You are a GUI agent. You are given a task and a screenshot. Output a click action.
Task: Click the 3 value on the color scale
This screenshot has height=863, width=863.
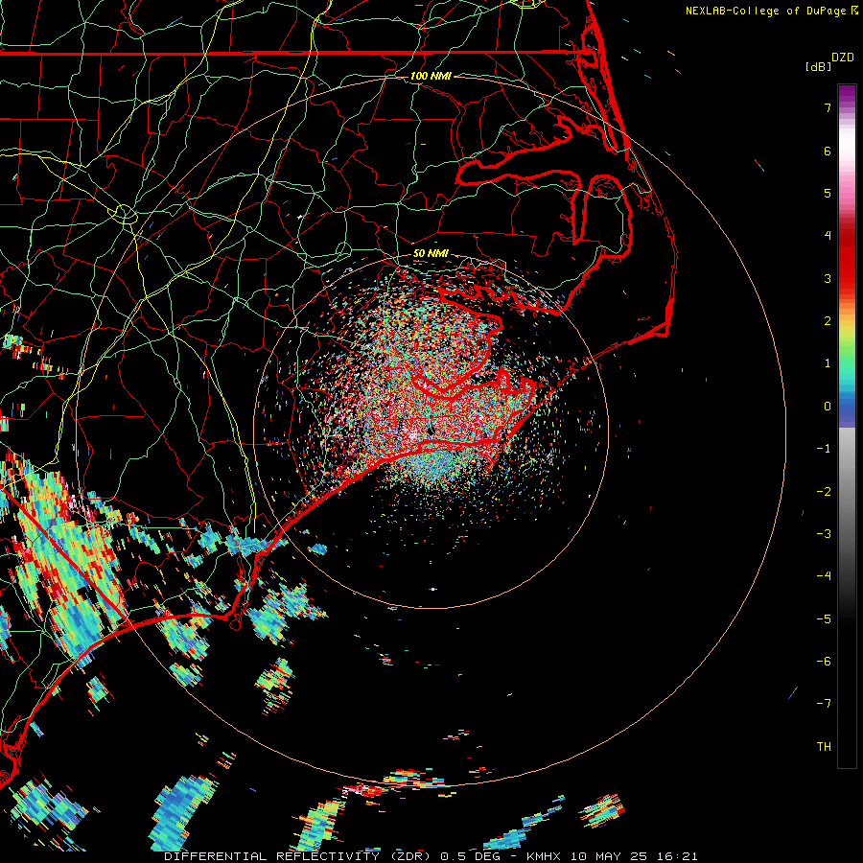828,278
